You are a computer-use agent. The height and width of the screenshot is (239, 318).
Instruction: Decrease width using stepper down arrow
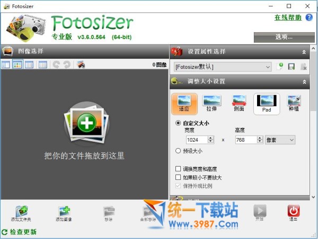tap(210, 142)
